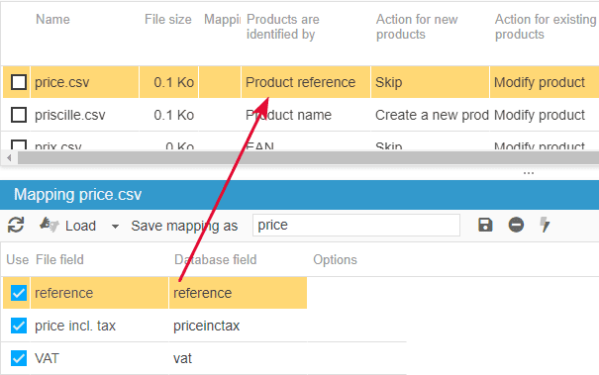This screenshot has height=375, width=599.
Task: Click the three-dots panel splitter handle
Action: pos(529,173)
